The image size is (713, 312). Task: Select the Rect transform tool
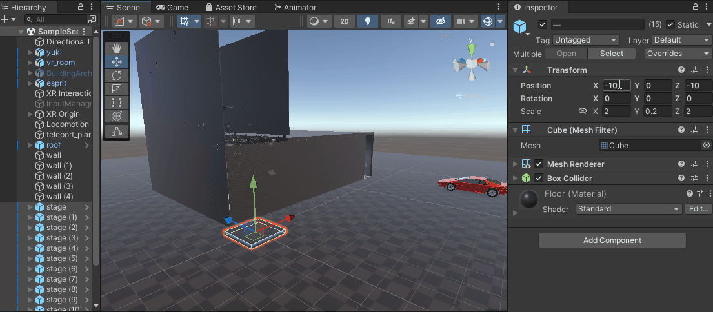117,102
